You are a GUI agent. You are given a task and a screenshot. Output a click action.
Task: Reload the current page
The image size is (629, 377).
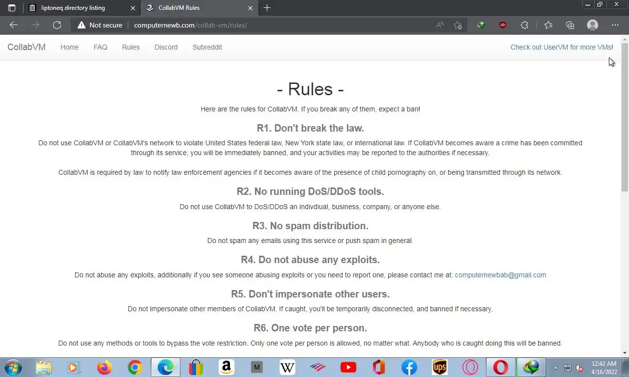tap(57, 25)
